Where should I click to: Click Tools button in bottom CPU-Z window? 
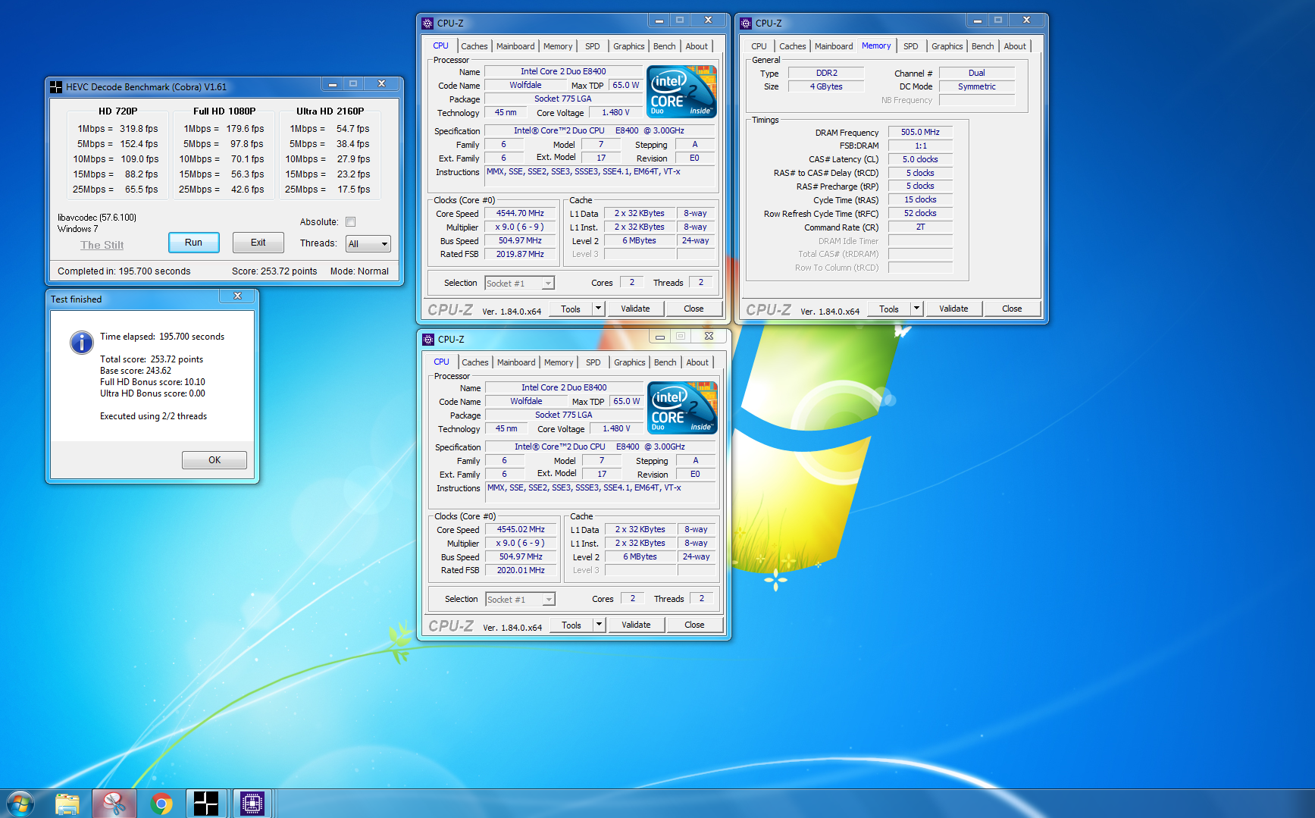571,625
